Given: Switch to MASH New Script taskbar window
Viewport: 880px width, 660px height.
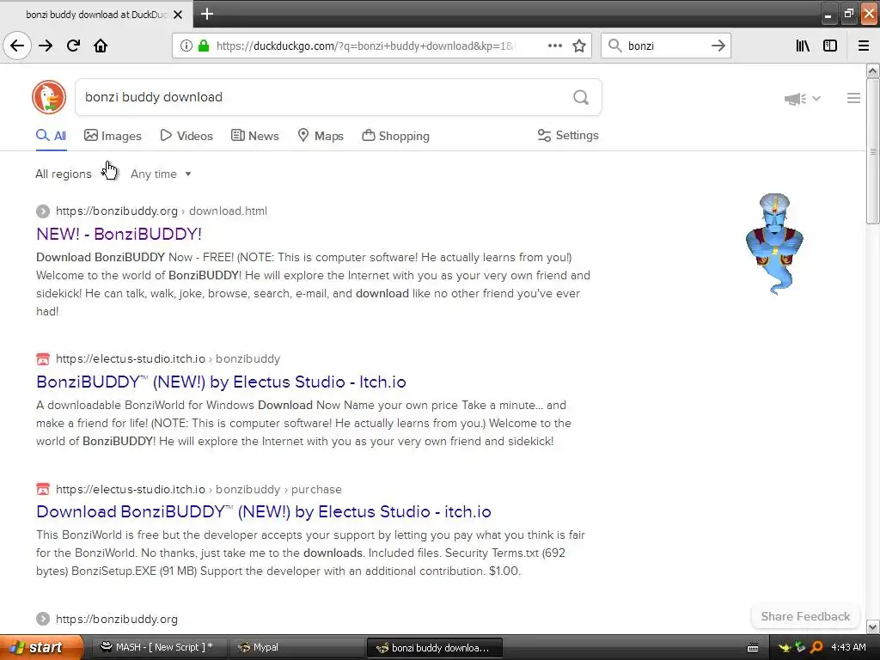Looking at the screenshot, I should 157,647.
